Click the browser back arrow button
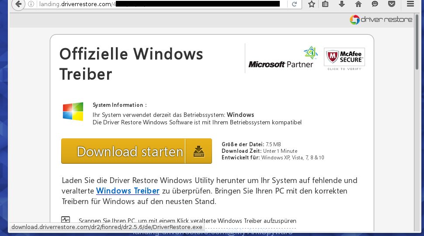Image resolution: width=424 pixels, height=236 pixels. pos(18,4)
